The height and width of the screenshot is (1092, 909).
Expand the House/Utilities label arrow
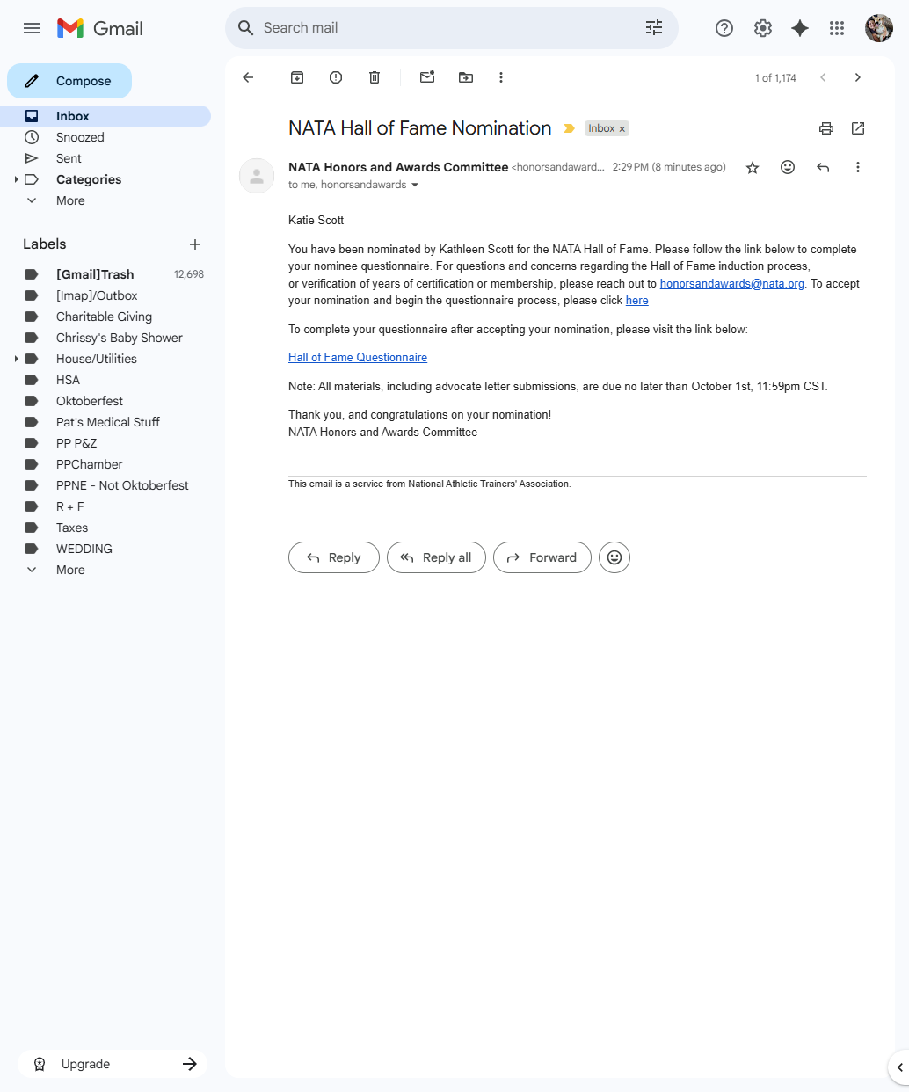pos(16,359)
